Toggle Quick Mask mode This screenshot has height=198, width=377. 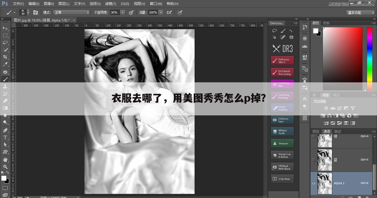[x=5, y=188]
